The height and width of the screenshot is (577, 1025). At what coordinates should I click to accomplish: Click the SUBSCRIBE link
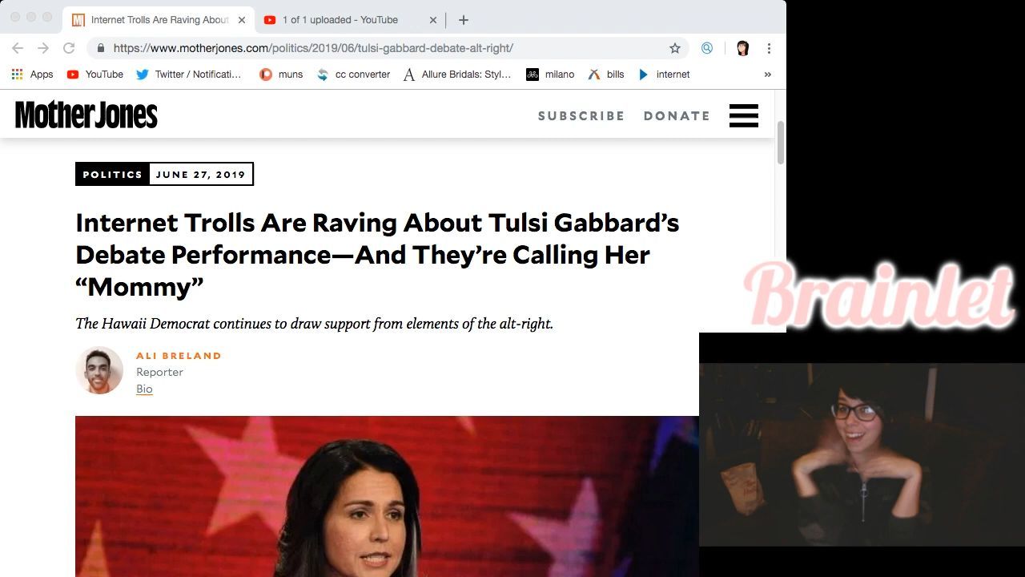point(581,115)
